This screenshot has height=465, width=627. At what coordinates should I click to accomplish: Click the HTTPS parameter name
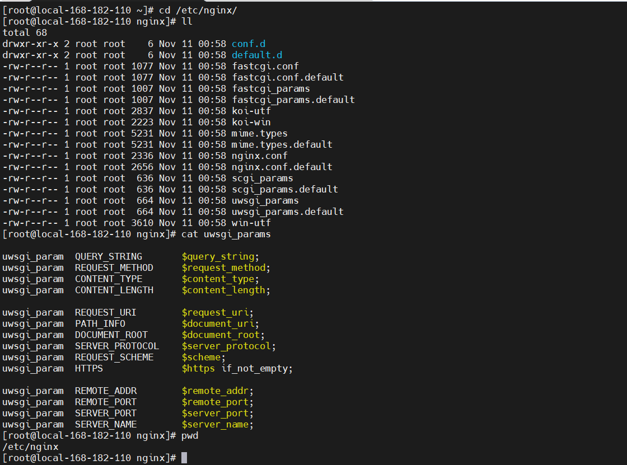point(89,369)
